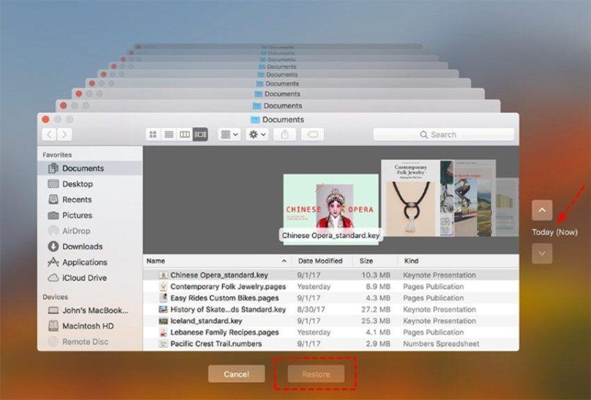The height and width of the screenshot is (400, 591).
Task: Click the Today (Now) timeline label
Action: (x=554, y=232)
